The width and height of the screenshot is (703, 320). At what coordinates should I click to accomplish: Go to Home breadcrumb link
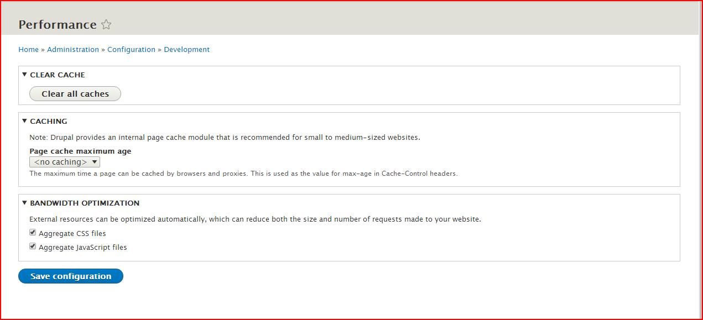click(x=29, y=49)
